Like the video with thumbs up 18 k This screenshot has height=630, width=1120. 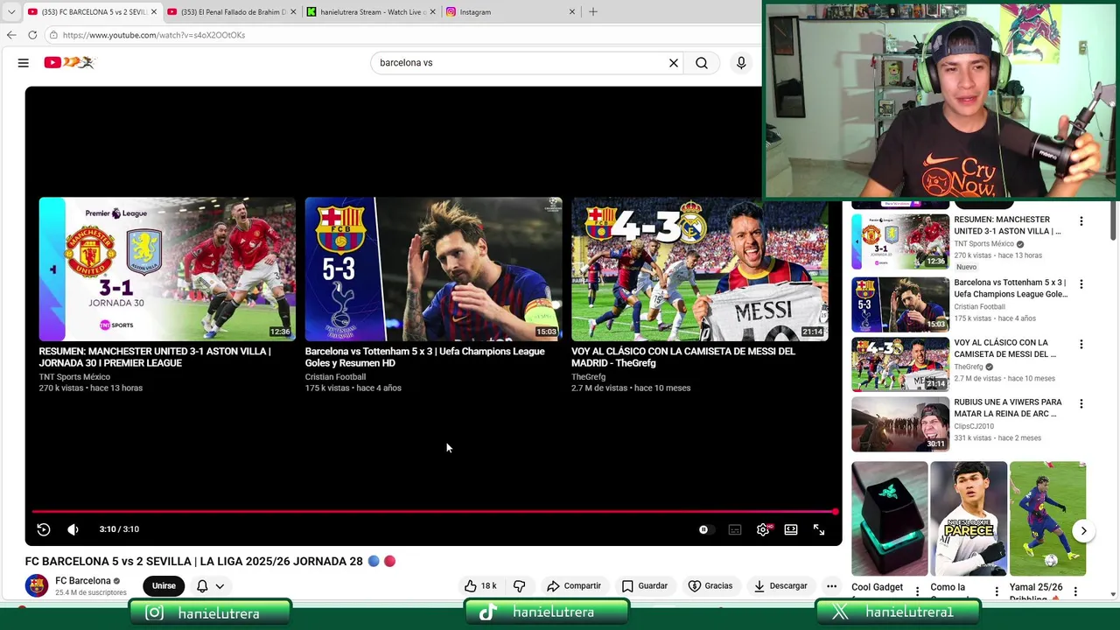tap(479, 586)
